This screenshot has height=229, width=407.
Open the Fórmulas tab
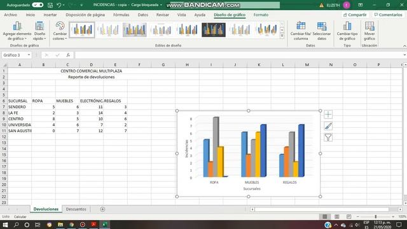click(x=121, y=15)
